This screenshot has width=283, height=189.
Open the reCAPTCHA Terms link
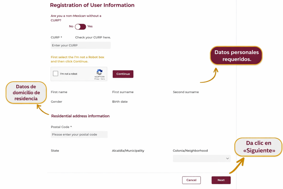click(x=103, y=79)
